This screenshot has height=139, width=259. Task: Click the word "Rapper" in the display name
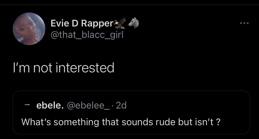point(97,24)
